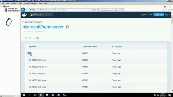Click the page scrollbar up arrow

coord(172,14)
